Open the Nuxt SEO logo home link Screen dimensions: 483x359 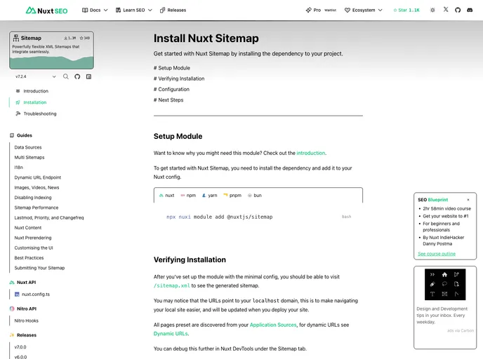pos(46,11)
